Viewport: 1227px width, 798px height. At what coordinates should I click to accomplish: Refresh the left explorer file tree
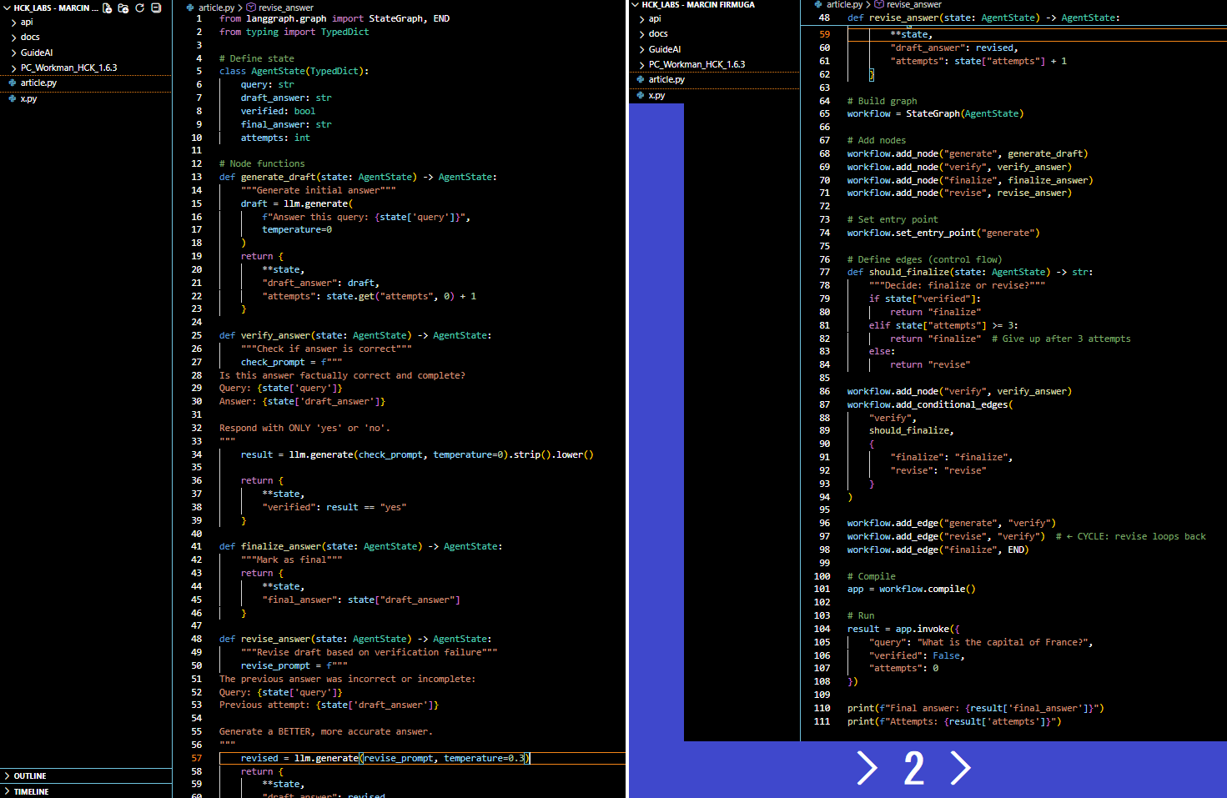[x=139, y=8]
